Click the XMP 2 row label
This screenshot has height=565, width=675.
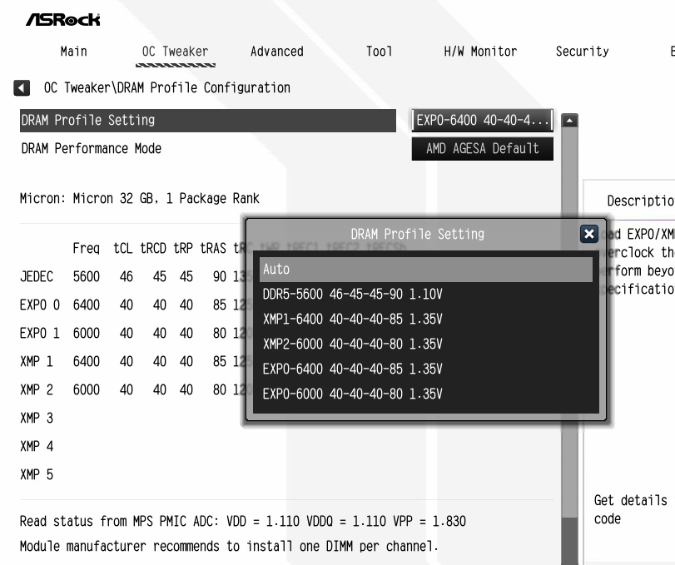37,390
